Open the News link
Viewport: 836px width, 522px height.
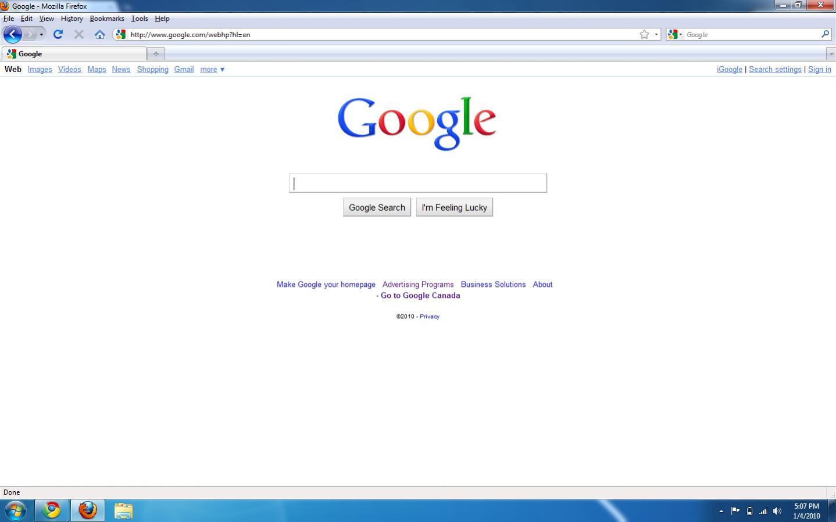[x=121, y=69]
